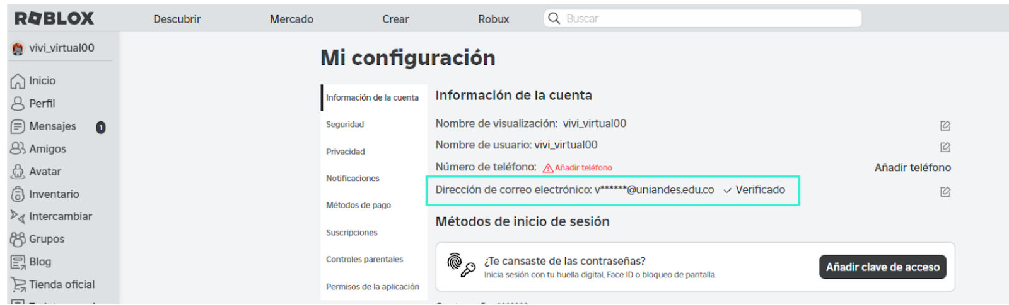The width and height of the screenshot is (1009, 305).
Task: Click the Añadir teléfono button at right
Action: click(x=913, y=167)
